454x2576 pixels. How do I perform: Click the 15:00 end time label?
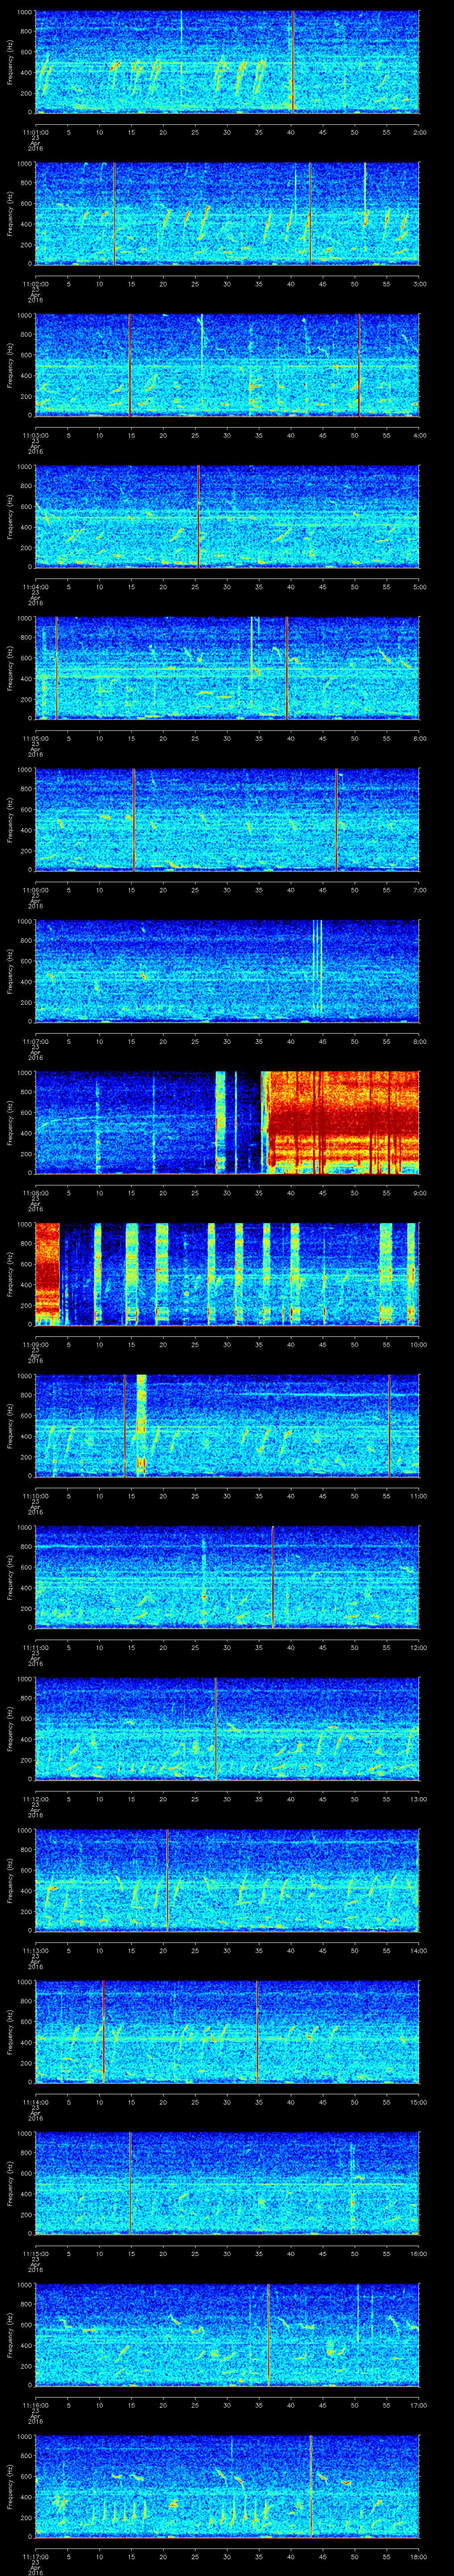click(418, 2102)
